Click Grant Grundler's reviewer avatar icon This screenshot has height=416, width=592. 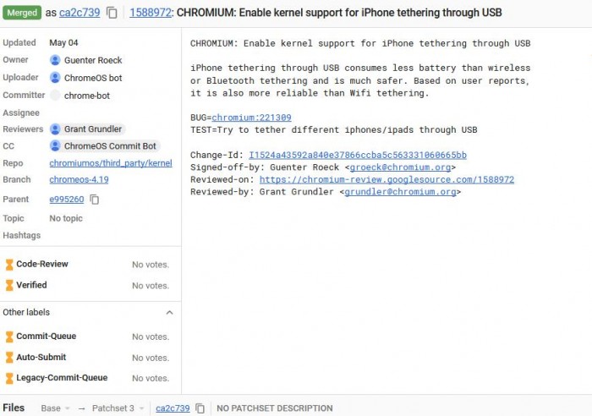[55, 129]
